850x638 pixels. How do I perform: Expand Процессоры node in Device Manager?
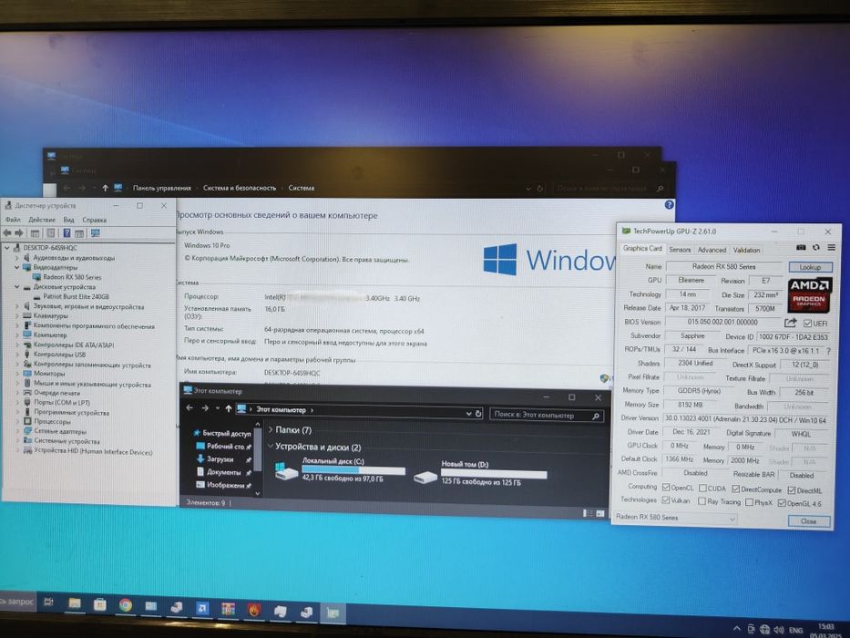click(16, 421)
